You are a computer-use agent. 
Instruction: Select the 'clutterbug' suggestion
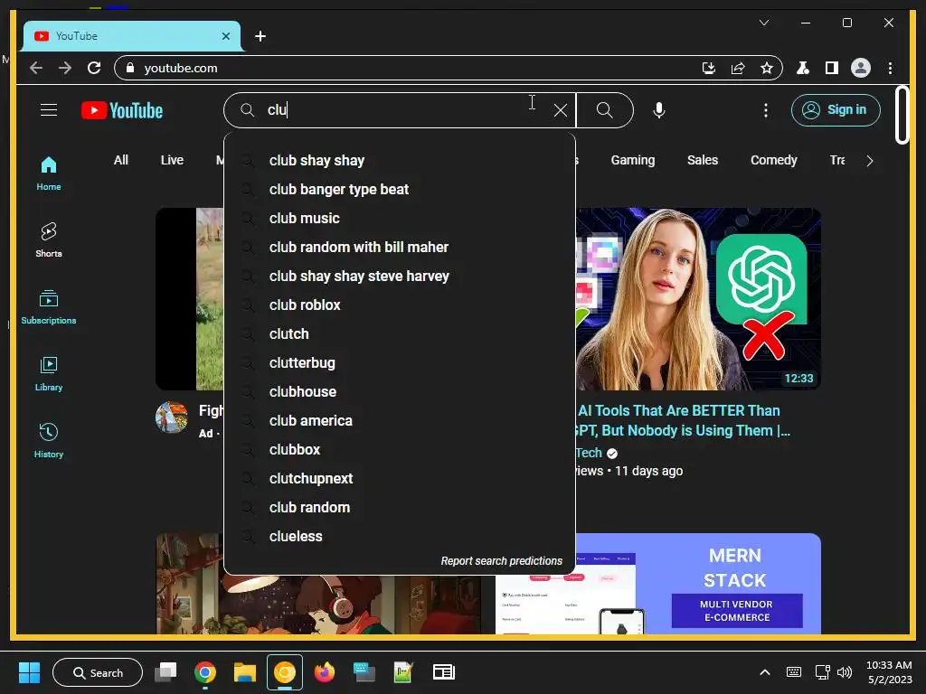(x=400, y=363)
